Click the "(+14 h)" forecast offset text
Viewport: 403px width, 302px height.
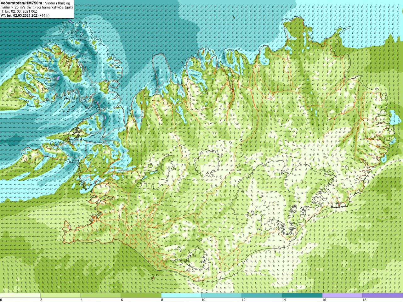[x=44, y=15]
